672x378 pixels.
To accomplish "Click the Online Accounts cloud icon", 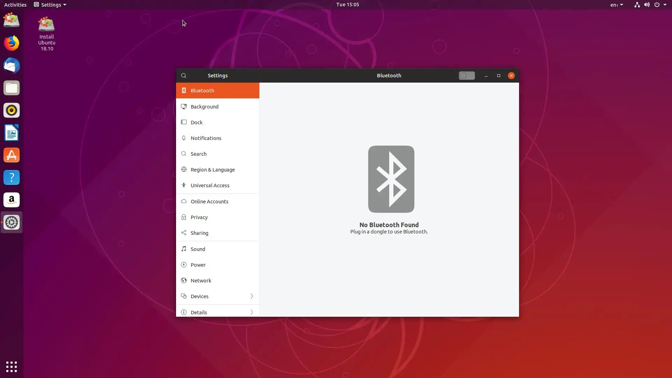I will (183, 201).
